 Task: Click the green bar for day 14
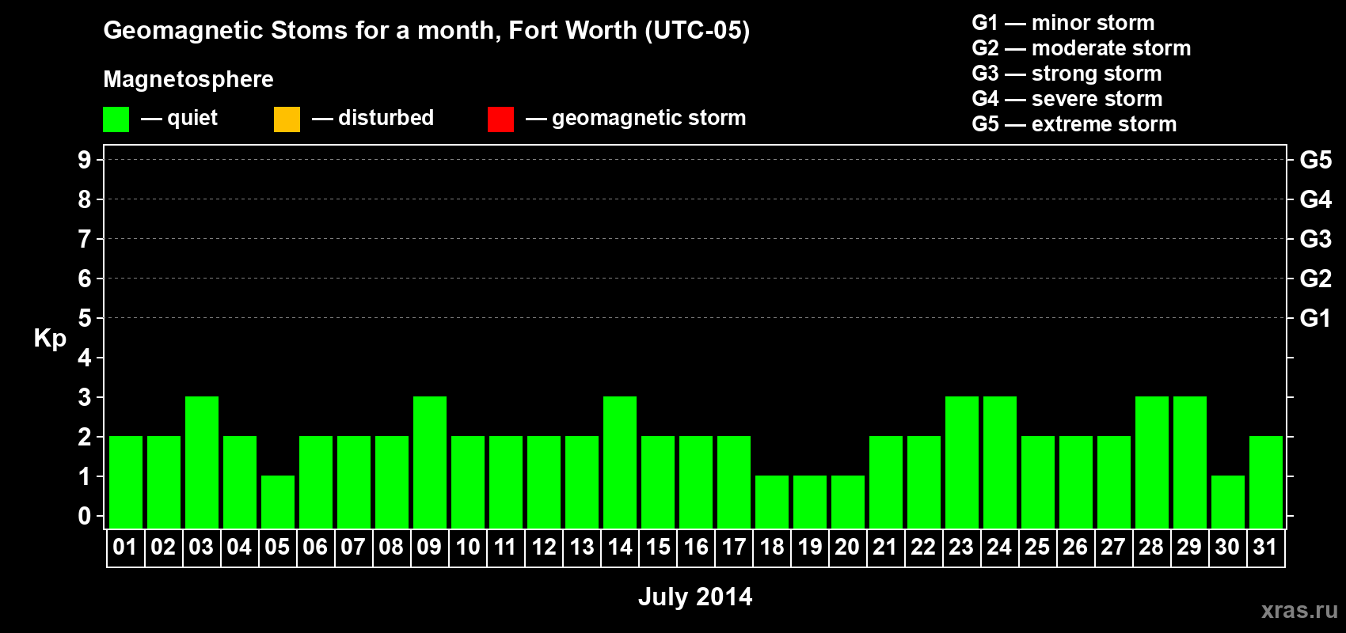(620, 462)
